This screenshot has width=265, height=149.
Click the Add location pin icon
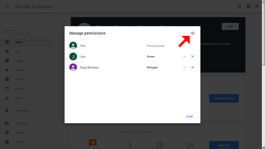click(x=7, y=110)
